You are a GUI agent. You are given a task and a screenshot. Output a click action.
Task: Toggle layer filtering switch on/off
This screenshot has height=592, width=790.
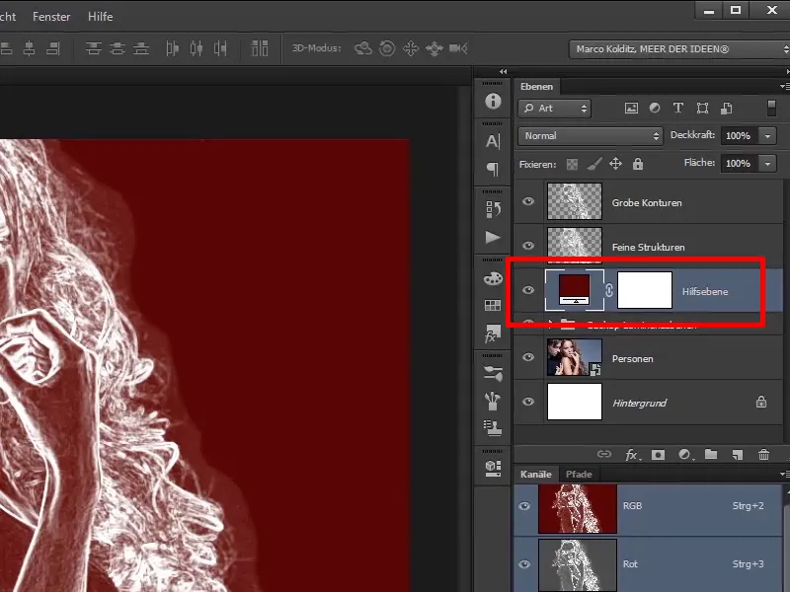click(x=771, y=109)
